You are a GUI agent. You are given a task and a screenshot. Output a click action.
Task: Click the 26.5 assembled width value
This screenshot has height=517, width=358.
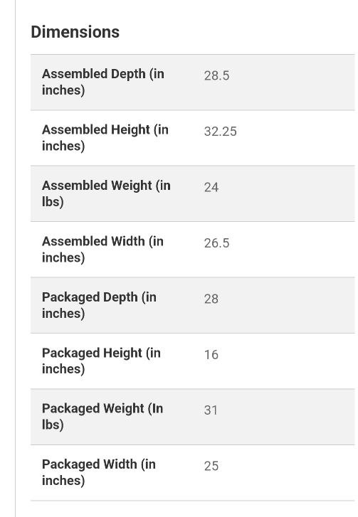(x=216, y=243)
